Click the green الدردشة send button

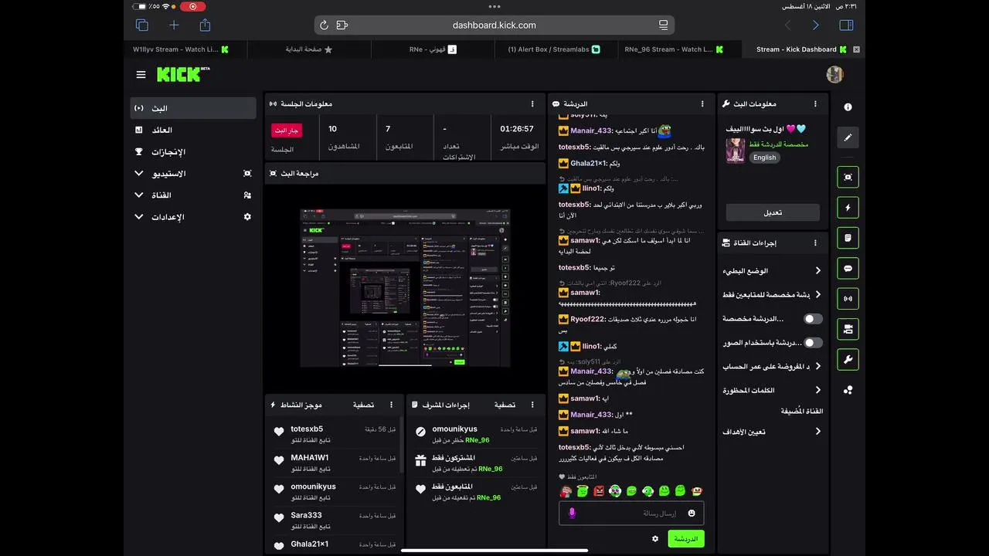[686, 538]
